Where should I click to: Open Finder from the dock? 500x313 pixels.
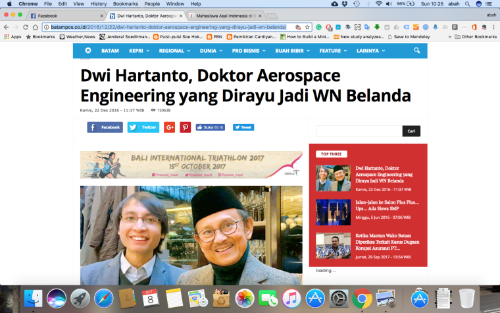33,299
